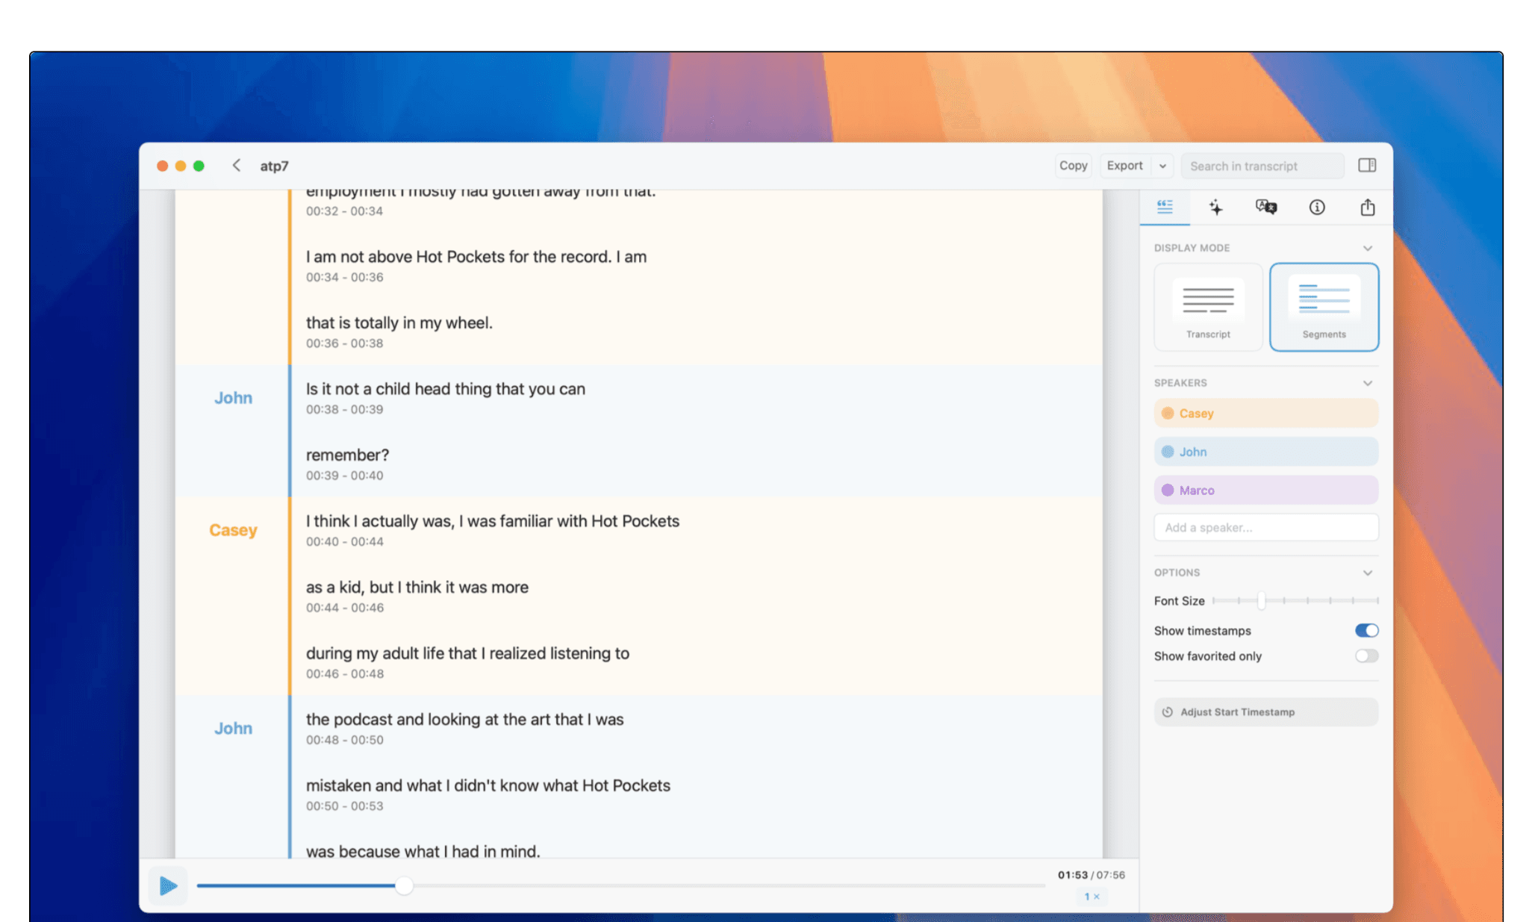The height and width of the screenshot is (922, 1529).
Task: Disable Show timestamps
Action: (x=1366, y=630)
